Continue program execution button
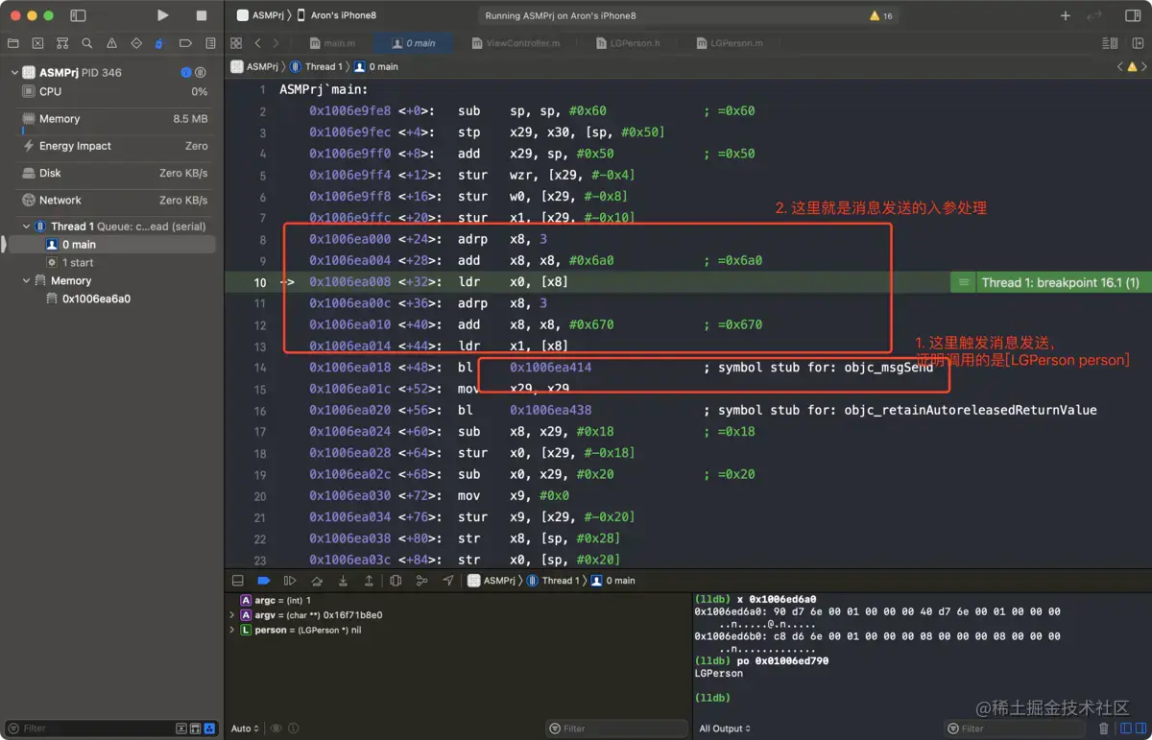Image resolution: width=1152 pixels, height=740 pixels. (x=290, y=581)
